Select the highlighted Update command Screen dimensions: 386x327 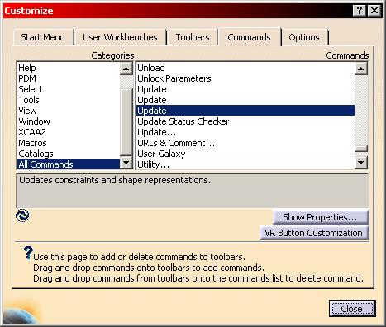pyautogui.click(x=245, y=111)
